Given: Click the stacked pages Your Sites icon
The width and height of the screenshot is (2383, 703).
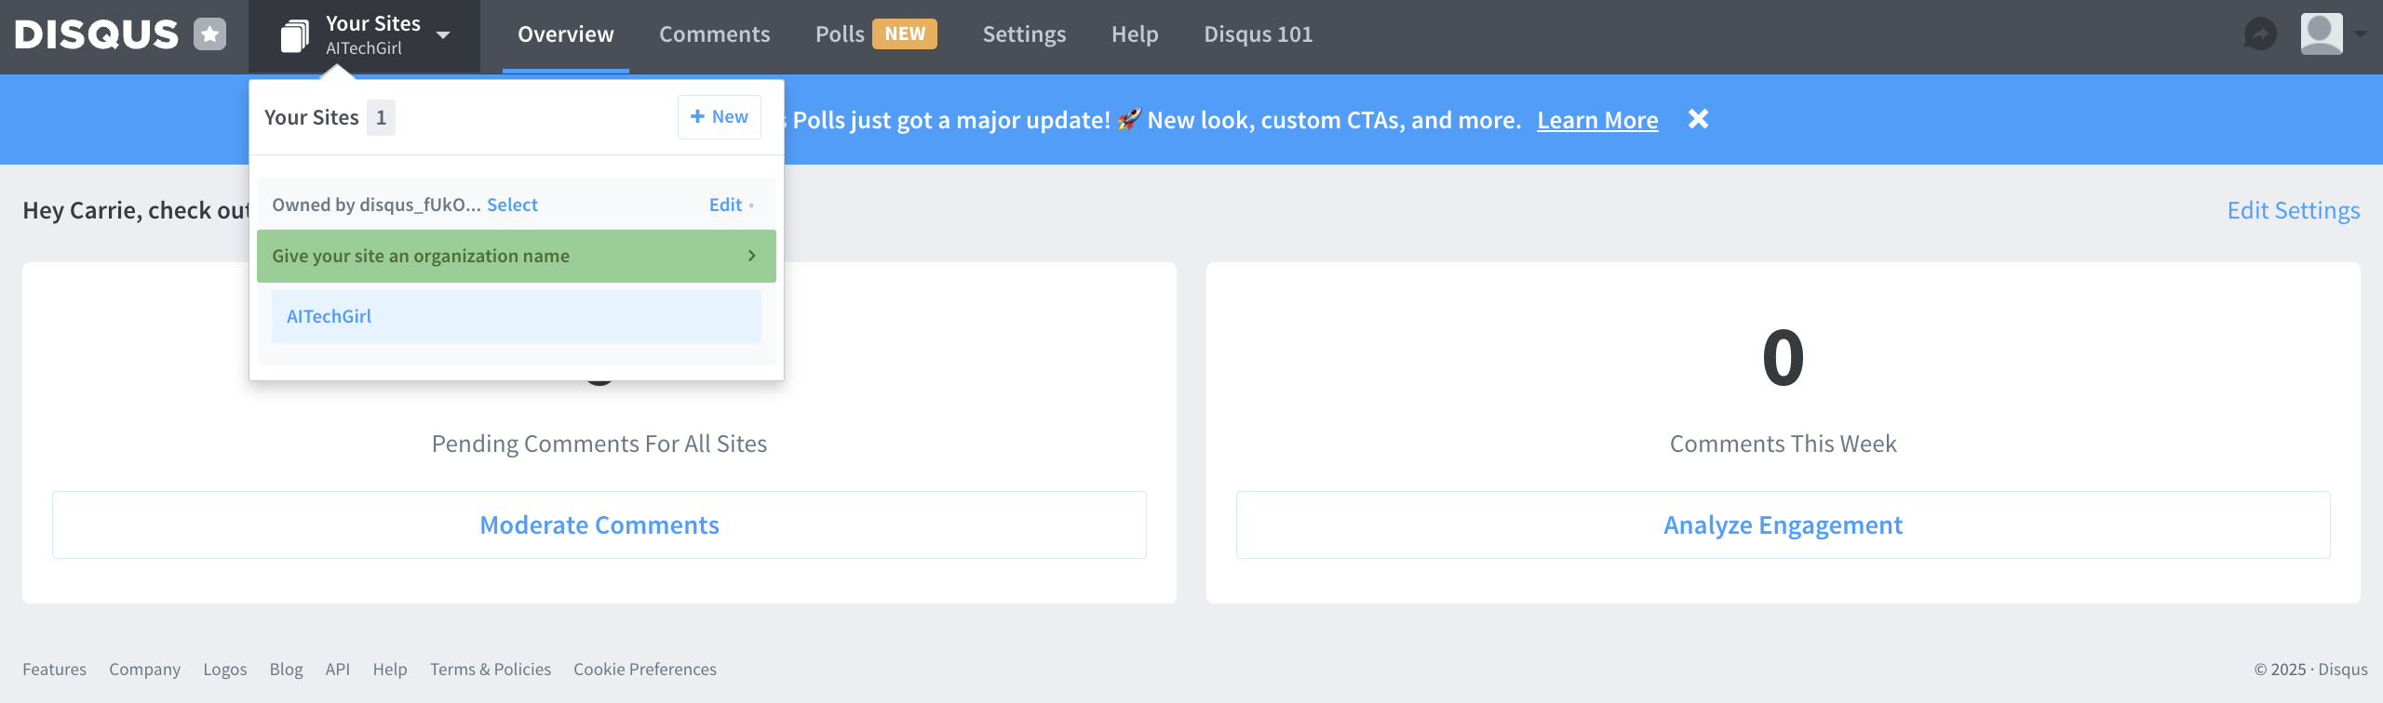Looking at the screenshot, I should coord(295,36).
